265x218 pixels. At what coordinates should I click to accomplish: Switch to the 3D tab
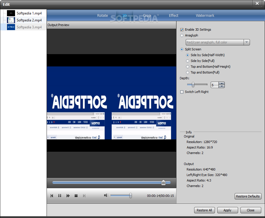point(125,15)
